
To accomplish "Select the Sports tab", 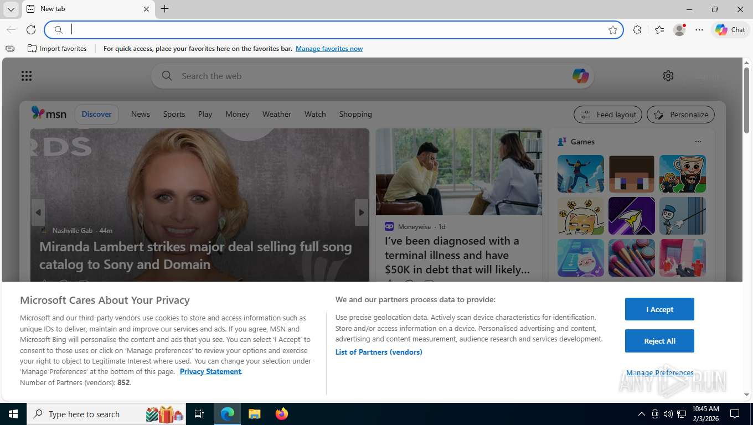I will tap(174, 114).
